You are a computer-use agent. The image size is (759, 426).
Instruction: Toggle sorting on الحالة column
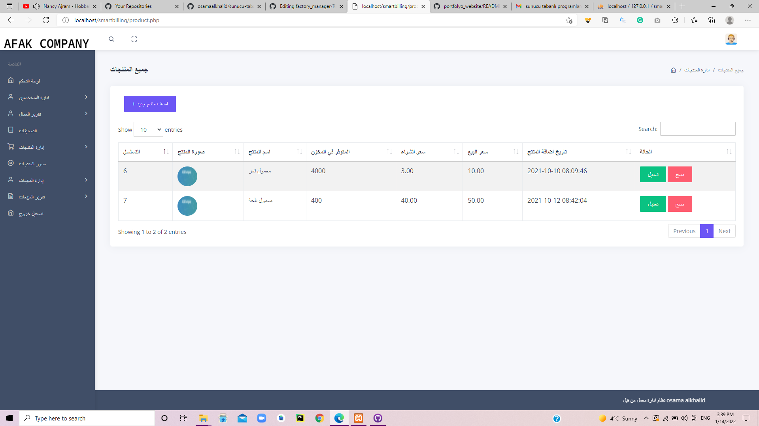[x=685, y=152]
